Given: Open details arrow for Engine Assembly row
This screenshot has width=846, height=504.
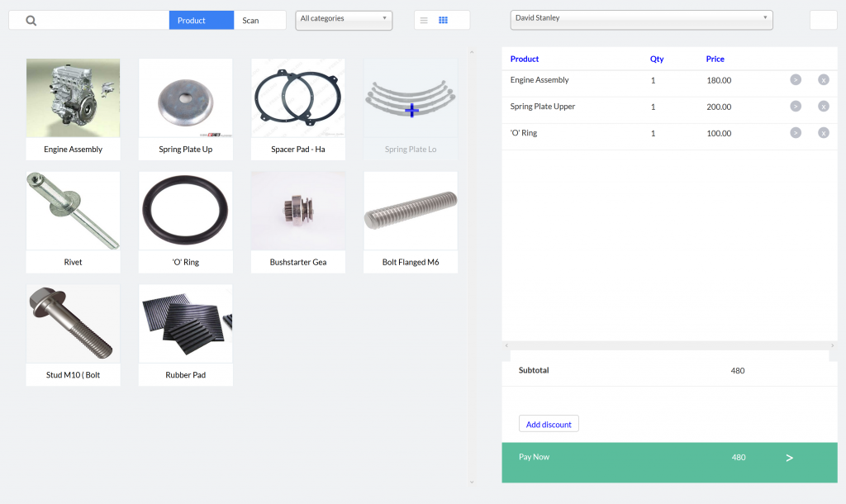Looking at the screenshot, I should 796,80.
